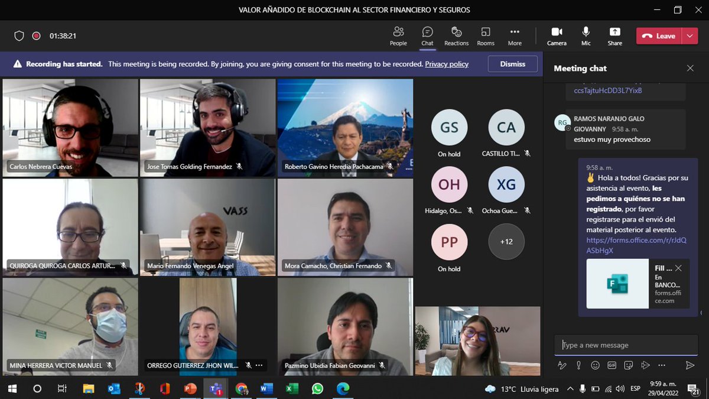Select Roberto Gavino Heredia Pachacama video
Screen dimensions: 709x399
click(x=345, y=128)
